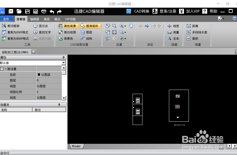237x155 pixels.
Task: Switch to the VIP功能 tab
Action: point(70,19)
